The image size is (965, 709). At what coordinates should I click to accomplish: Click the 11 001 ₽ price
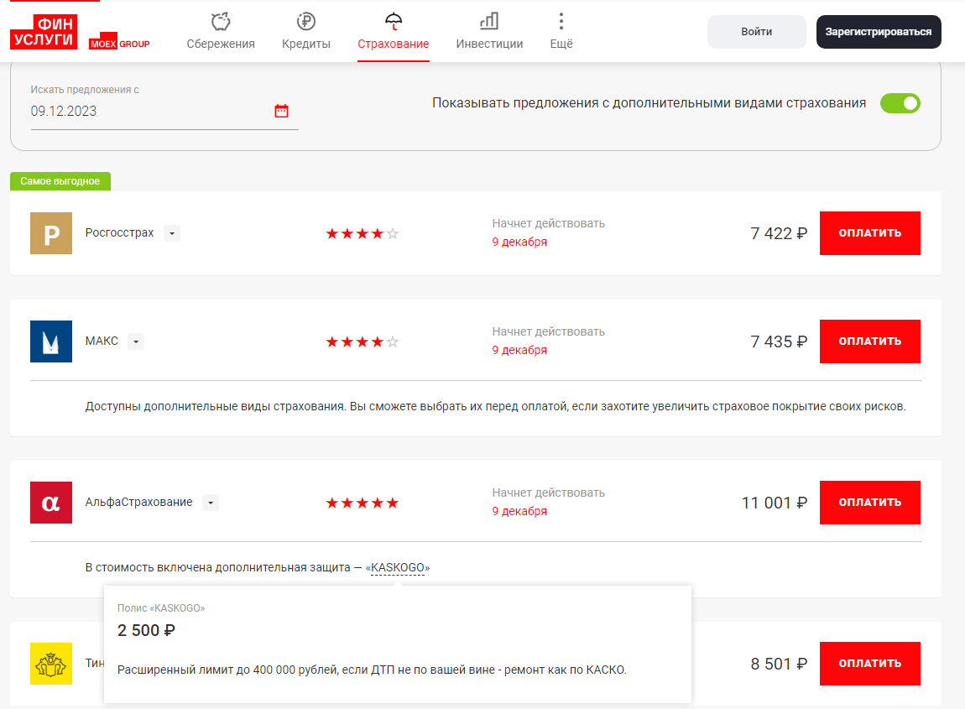point(775,503)
